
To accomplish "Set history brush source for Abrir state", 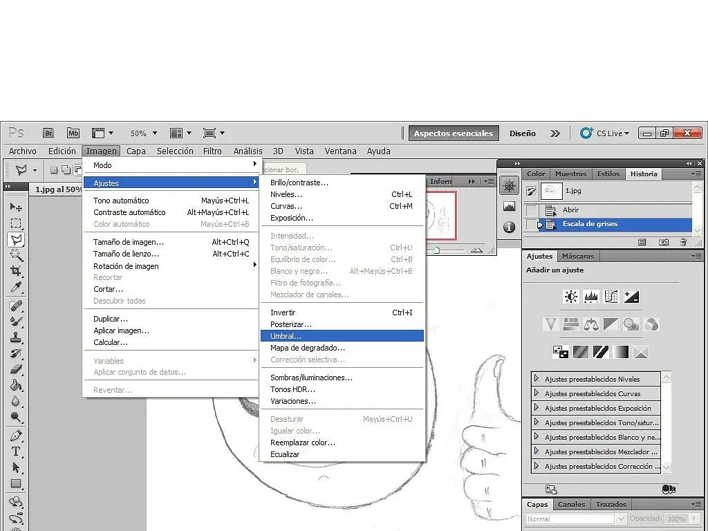I will point(532,210).
